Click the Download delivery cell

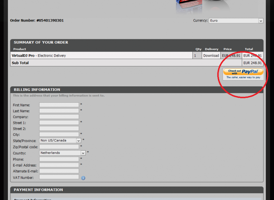click(x=211, y=56)
